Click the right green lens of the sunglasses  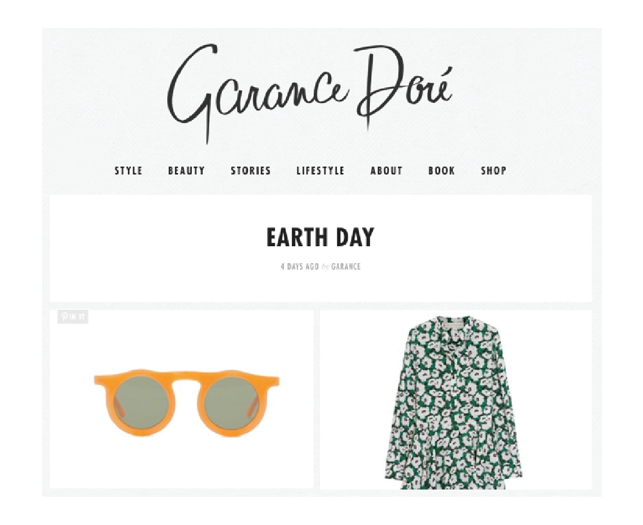(x=231, y=403)
